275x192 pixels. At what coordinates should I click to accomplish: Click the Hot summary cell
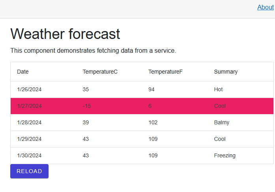click(218, 90)
